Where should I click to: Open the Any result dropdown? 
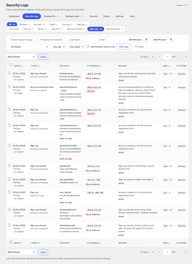coord(76,47)
